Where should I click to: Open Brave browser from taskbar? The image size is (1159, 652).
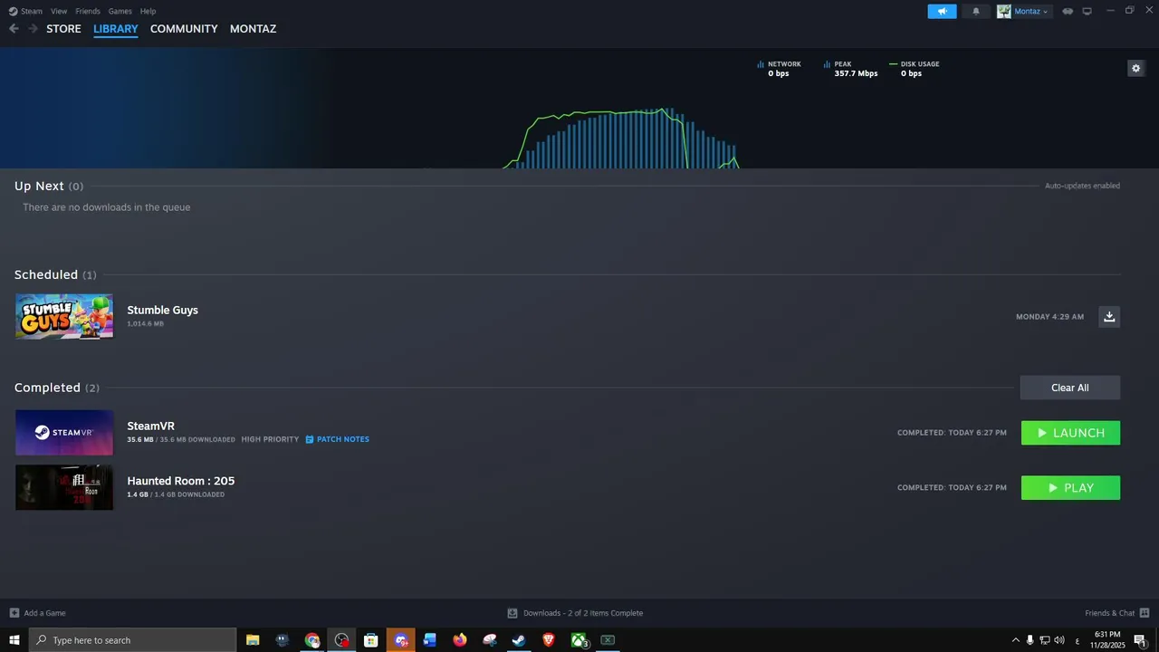point(549,640)
